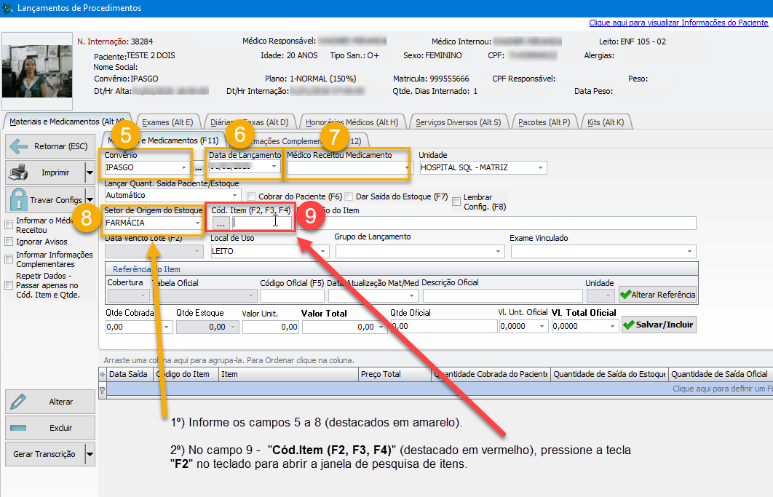Click the Travar Configs padlock button
This screenshot has height=497, width=773.
45,199
